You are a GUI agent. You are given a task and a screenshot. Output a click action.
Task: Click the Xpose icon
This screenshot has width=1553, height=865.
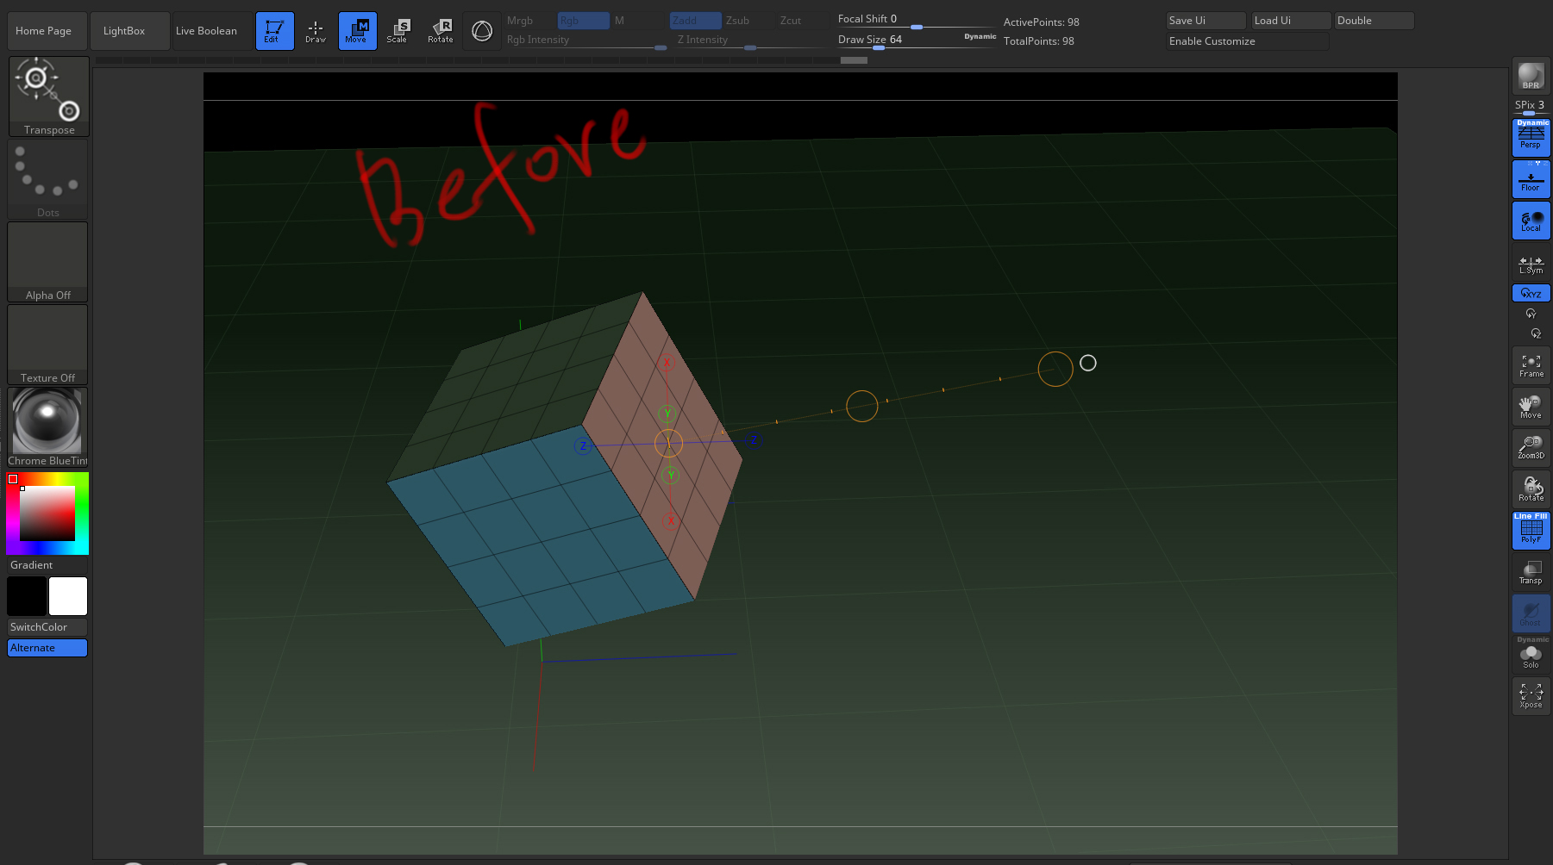coord(1531,695)
